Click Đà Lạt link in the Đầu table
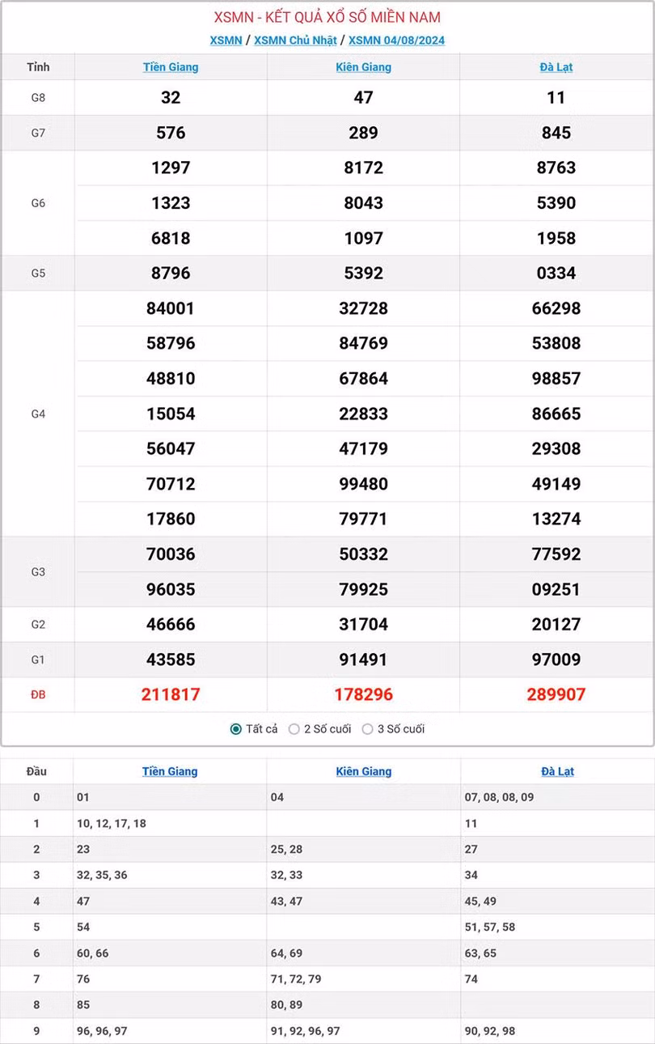This screenshot has height=1044, width=655. pos(557,771)
